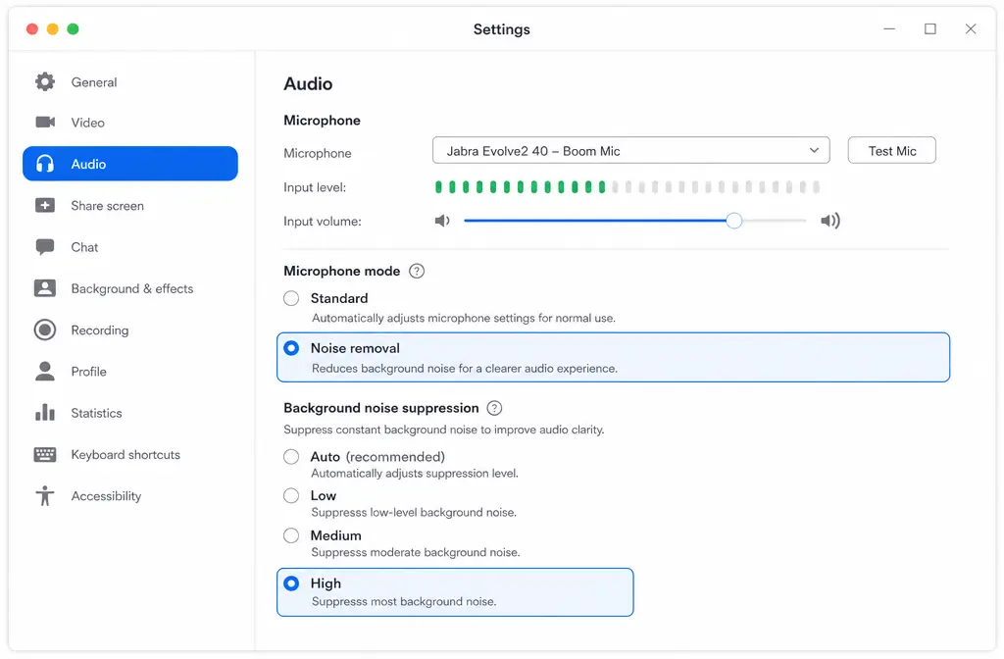Viewport: 1004px width, 659px height.
Task: Open the Share screen settings
Action: pos(130,206)
